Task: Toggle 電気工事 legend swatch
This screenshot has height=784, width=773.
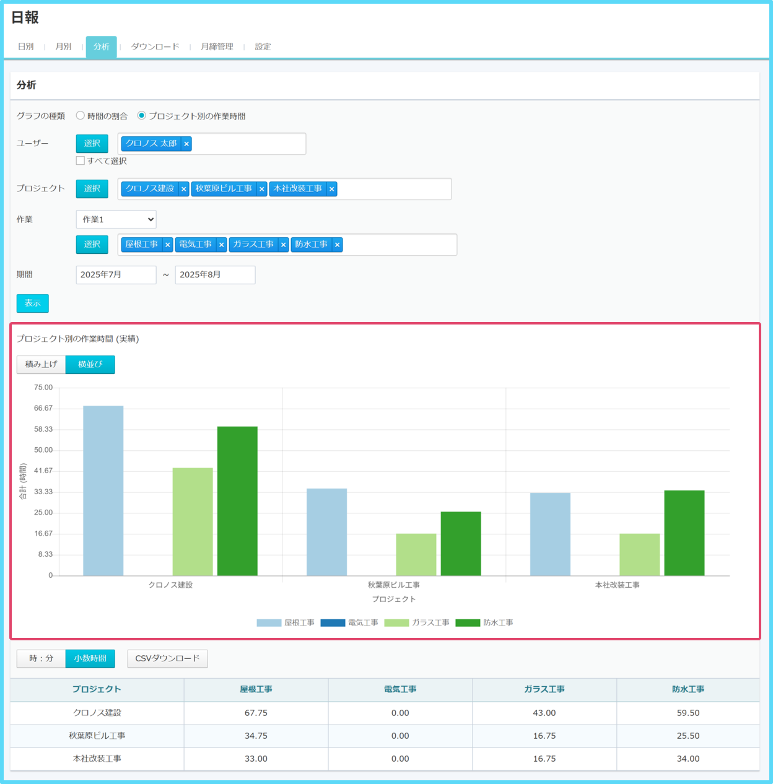Action: pos(333,623)
